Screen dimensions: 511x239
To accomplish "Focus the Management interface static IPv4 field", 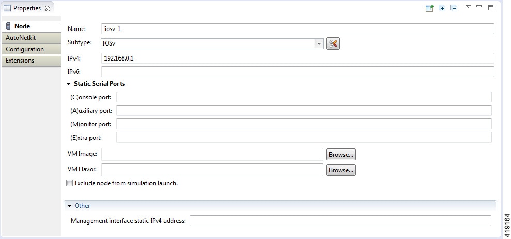I will (x=340, y=221).
